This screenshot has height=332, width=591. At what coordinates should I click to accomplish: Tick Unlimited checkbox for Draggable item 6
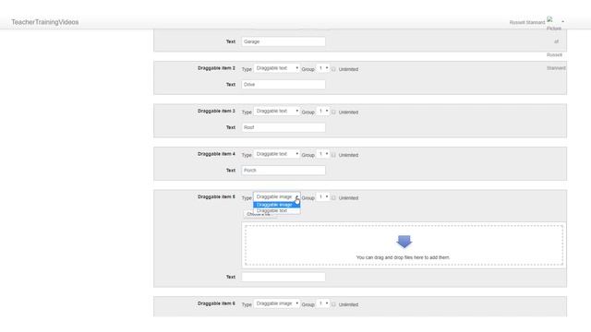[333, 304]
